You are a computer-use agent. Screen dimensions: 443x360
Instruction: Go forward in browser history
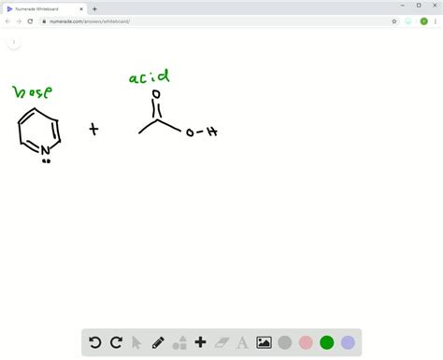19,21
